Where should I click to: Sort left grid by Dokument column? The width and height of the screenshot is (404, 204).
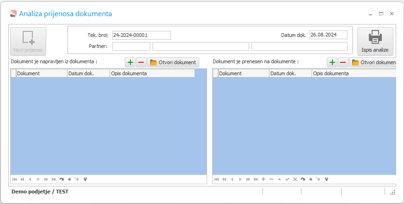42,73
